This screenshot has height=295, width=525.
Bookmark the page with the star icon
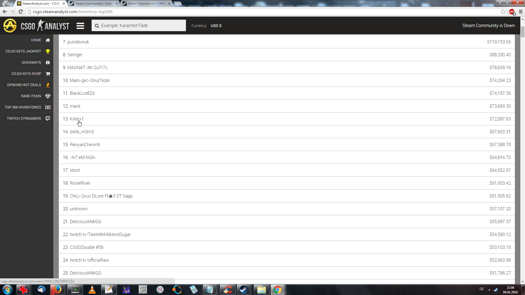click(x=503, y=12)
